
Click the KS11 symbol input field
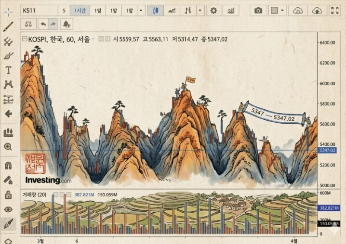(40, 11)
